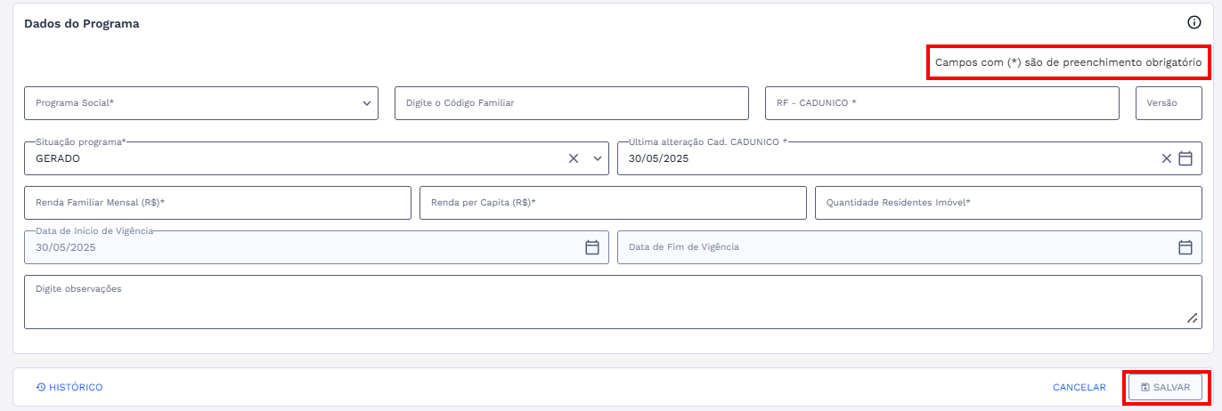Expand the Programa Social dropdown
The image size is (1222, 411).
(x=367, y=103)
